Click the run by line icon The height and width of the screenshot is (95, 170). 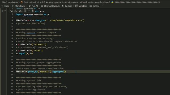tap(11, 11)
